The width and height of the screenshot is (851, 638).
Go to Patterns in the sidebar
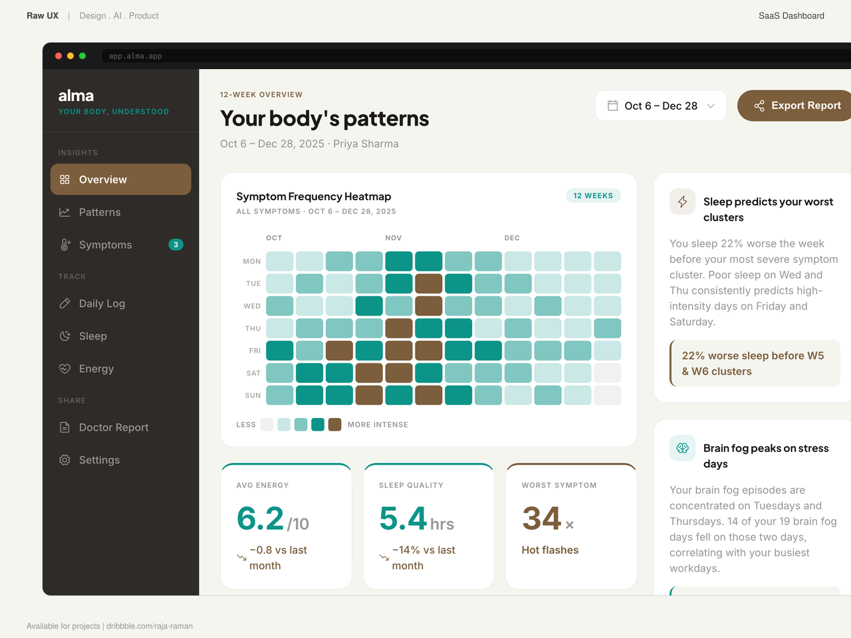[x=121, y=212]
